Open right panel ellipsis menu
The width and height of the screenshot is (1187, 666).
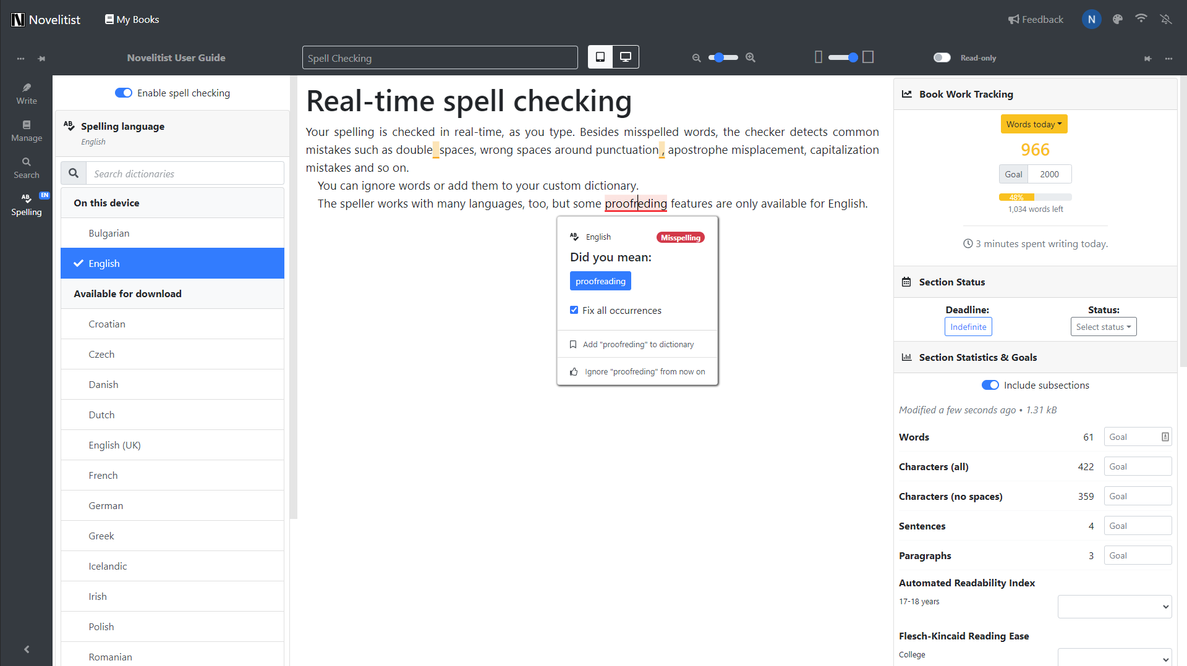tap(1168, 58)
